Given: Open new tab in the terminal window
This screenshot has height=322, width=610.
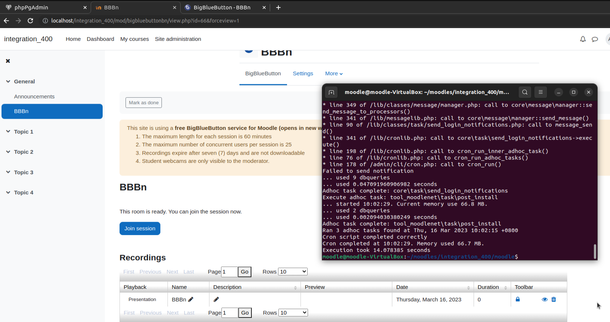Looking at the screenshot, I should pyautogui.click(x=331, y=92).
